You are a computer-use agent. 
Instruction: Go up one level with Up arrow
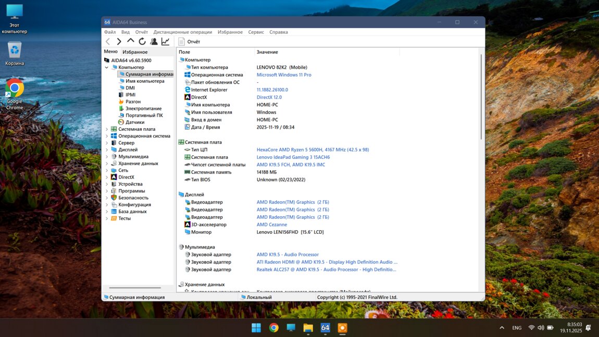[131, 41]
